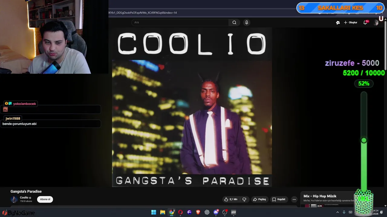Click the ByNoGame logo
The height and width of the screenshot is (217, 387).
click(x=18, y=213)
